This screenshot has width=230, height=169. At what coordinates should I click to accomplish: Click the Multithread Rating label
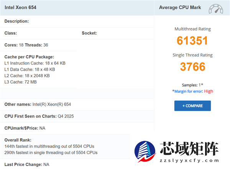[192, 29]
